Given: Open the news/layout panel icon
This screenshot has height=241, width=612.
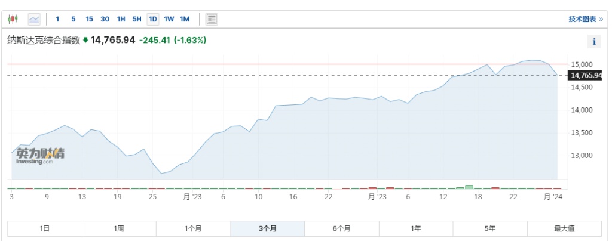Looking at the screenshot, I should click(x=211, y=19).
